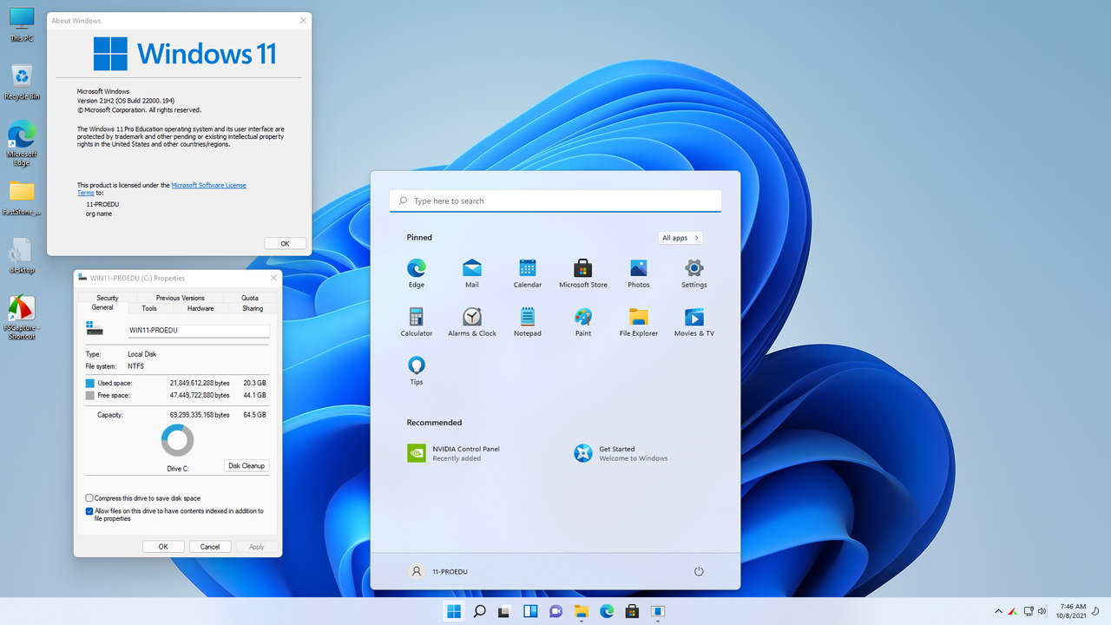Select the FSCapture shortcut on desktop
The height and width of the screenshot is (625, 1111).
pyautogui.click(x=22, y=318)
